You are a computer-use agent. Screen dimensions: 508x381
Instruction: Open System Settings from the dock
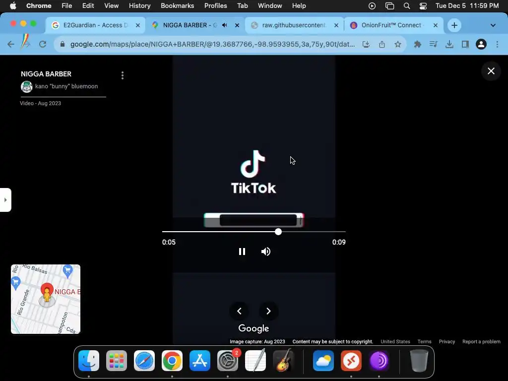(x=227, y=361)
